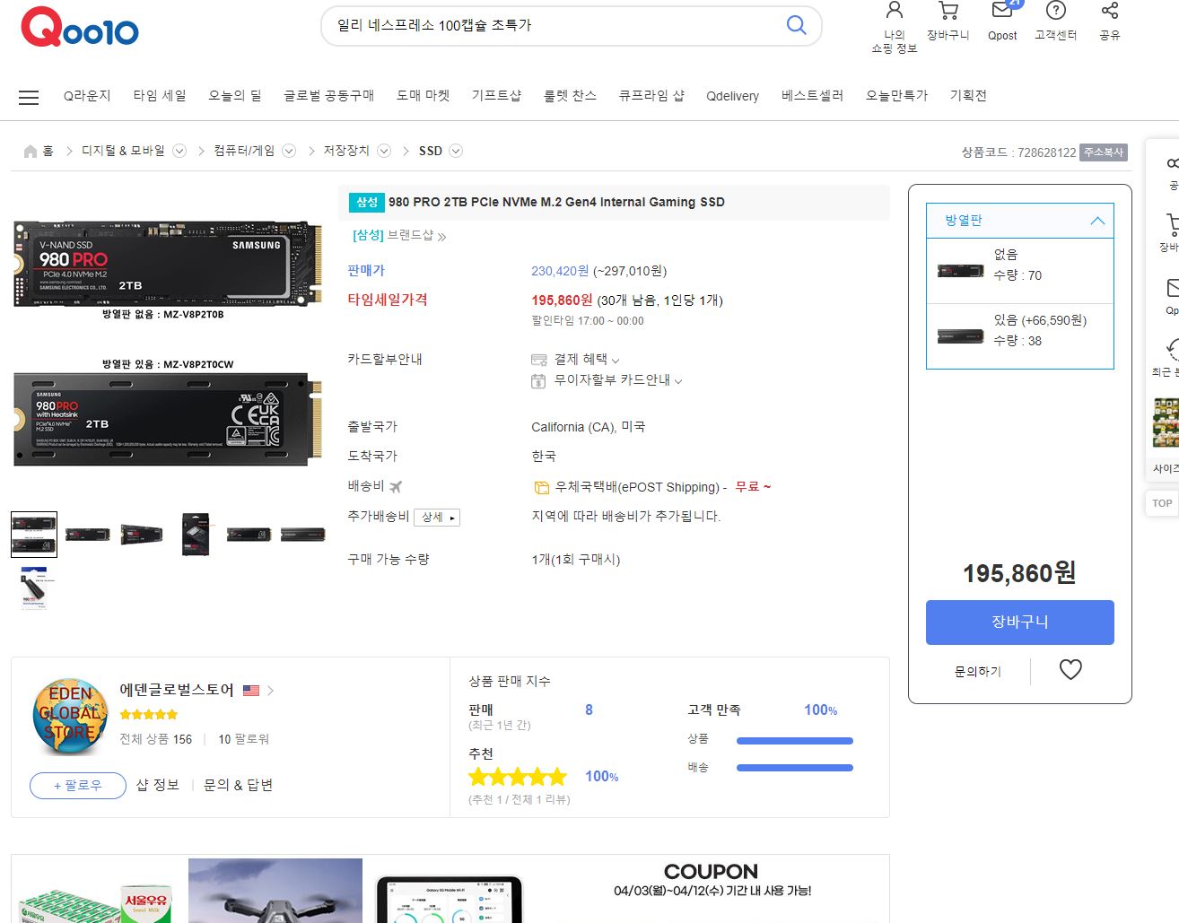Click the main product image
This screenshot has height=923, width=1179.
[168, 343]
